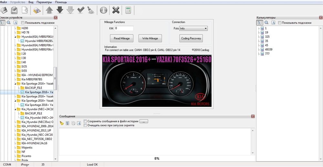Click the Write Mileage button
This screenshot has width=323, height=167.
click(x=150, y=38)
